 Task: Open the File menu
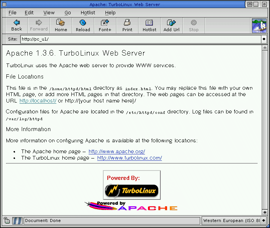(x=12, y=13)
